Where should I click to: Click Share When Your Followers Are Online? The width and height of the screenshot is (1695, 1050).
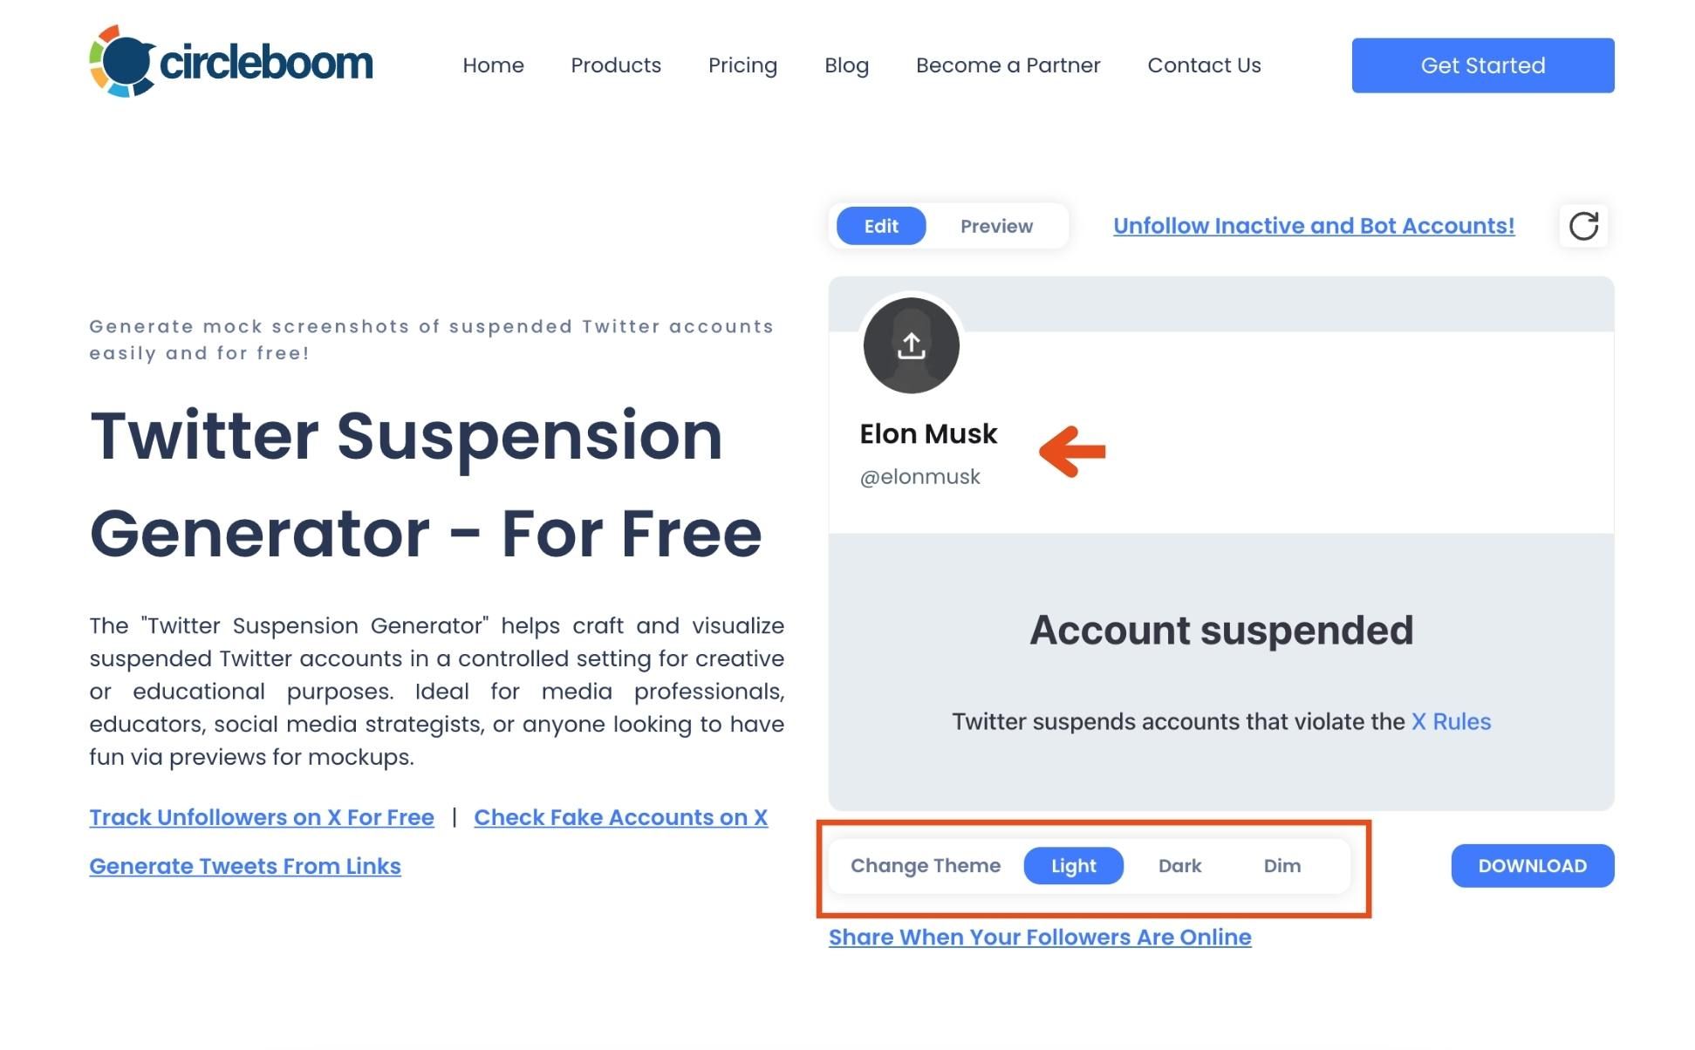pyautogui.click(x=1040, y=937)
